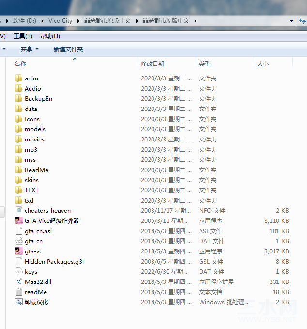This screenshot has width=307, height=329.
Task: Open the 帮助(H) menu
Action: pos(50,36)
